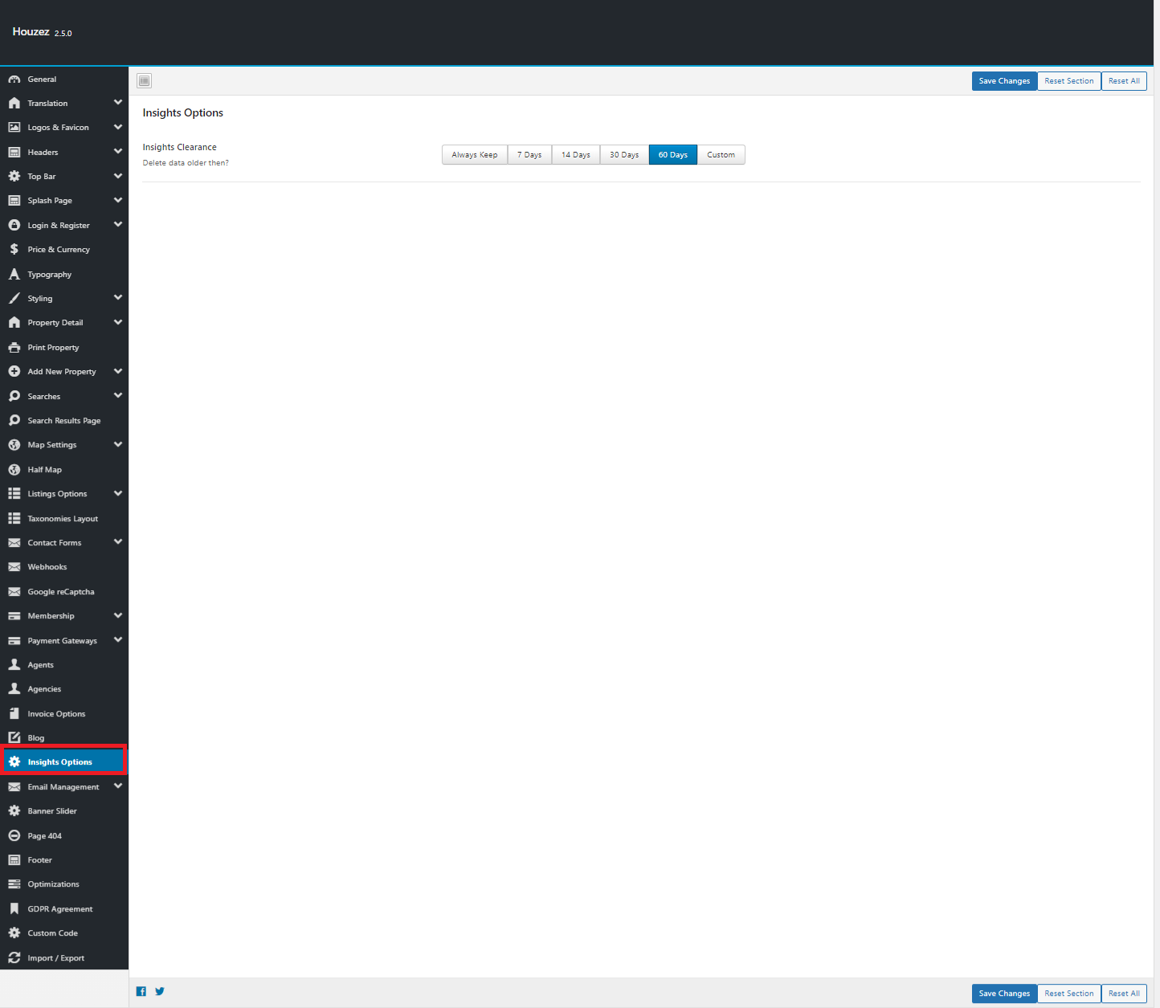Viewport: 1160px width, 1008px height.
Task: Click the Listings Options list icon
Action: [x=14, y=494]
